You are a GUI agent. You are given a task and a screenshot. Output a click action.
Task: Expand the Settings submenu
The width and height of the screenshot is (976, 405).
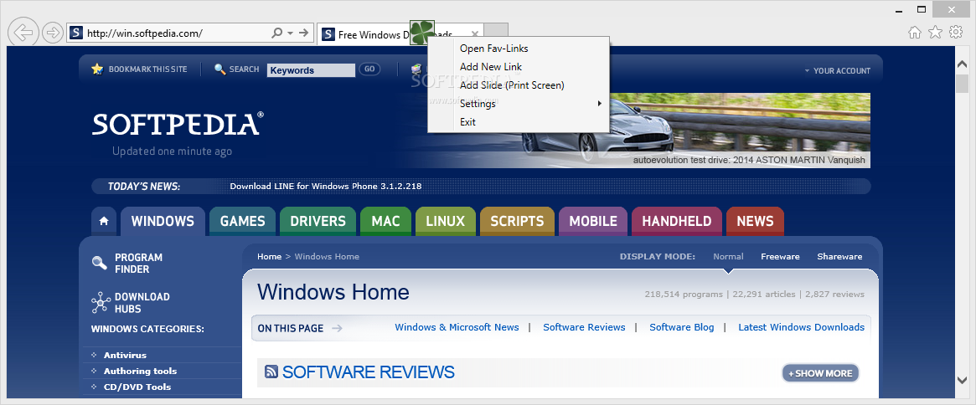518,103
